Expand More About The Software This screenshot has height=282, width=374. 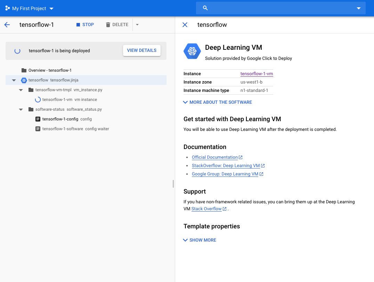pos(218,102)
